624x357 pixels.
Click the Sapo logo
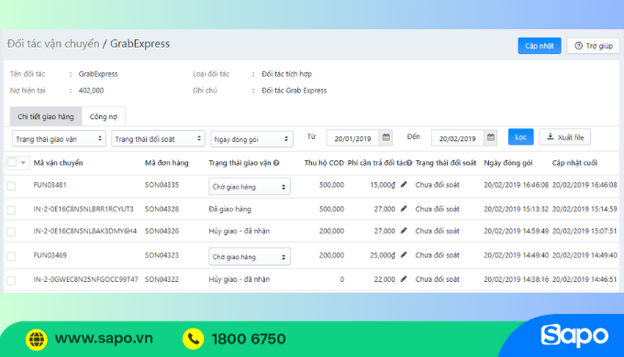[x=574, y=336]
